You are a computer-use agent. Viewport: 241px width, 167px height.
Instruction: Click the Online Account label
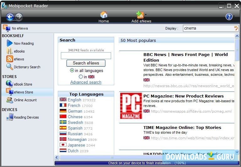(25, 100)
